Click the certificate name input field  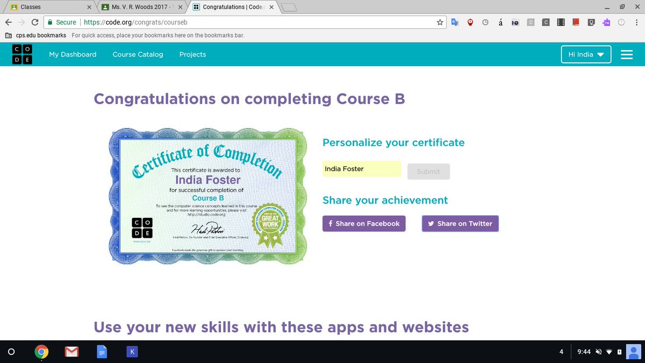pos(362,169)
